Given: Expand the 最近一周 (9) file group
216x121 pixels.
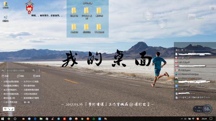Looking at the screenshot, I should pyautogui.click(x=182, y=50).
